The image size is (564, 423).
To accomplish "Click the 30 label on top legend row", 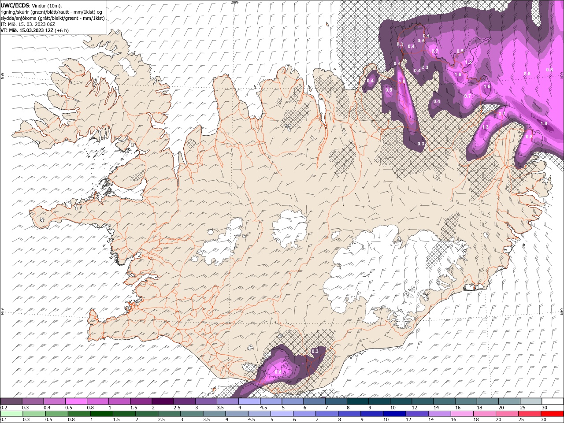I will tap(544, 408).
